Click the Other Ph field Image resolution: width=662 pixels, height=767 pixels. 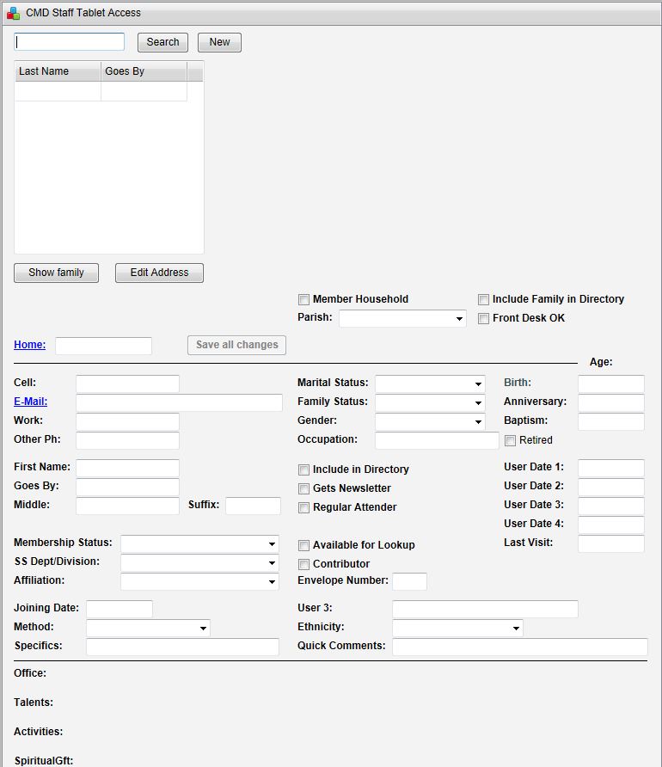point(127,440)
